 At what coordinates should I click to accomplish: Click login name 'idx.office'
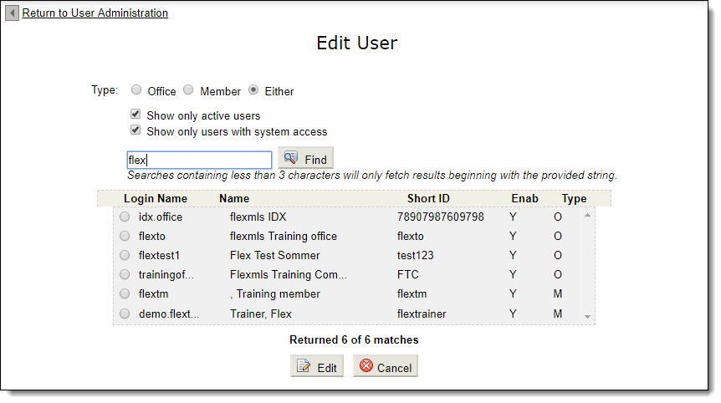161,217
